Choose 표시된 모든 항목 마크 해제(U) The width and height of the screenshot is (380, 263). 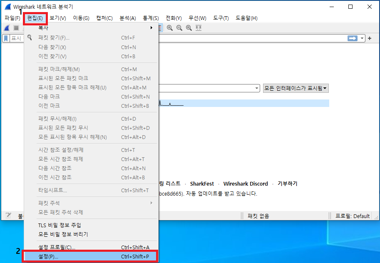91,87
